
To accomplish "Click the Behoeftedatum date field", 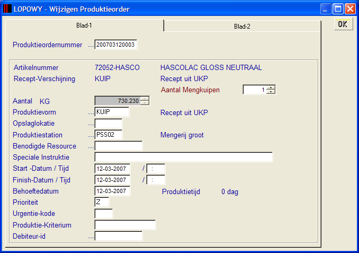I will (112, 191).
